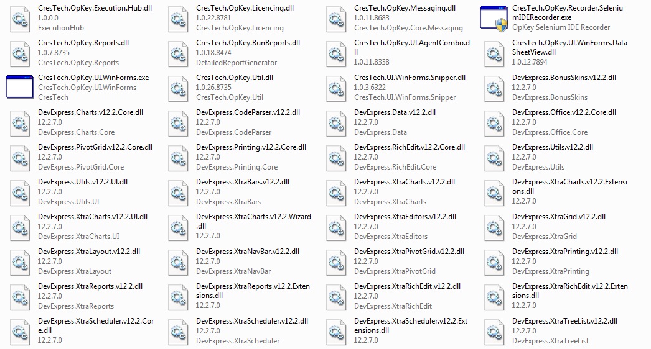Click the DevExpress.XtraBars.v12.2.dll icon

click(178, 193)
